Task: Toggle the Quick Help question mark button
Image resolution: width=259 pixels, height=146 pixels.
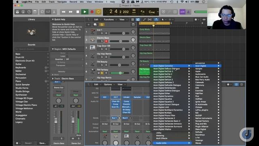Action: pos(29,12)
